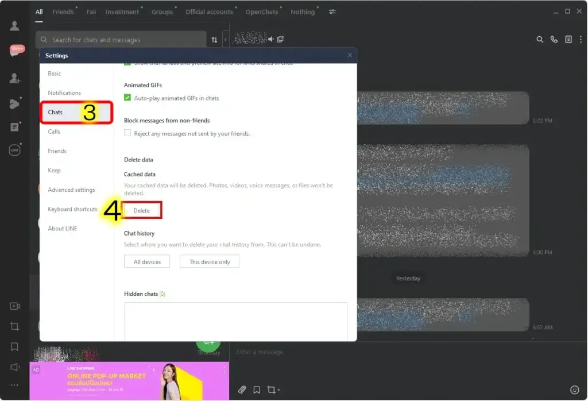Open the Groups tab
Viewport: 588px width, 401px height.
click(162, 11)
